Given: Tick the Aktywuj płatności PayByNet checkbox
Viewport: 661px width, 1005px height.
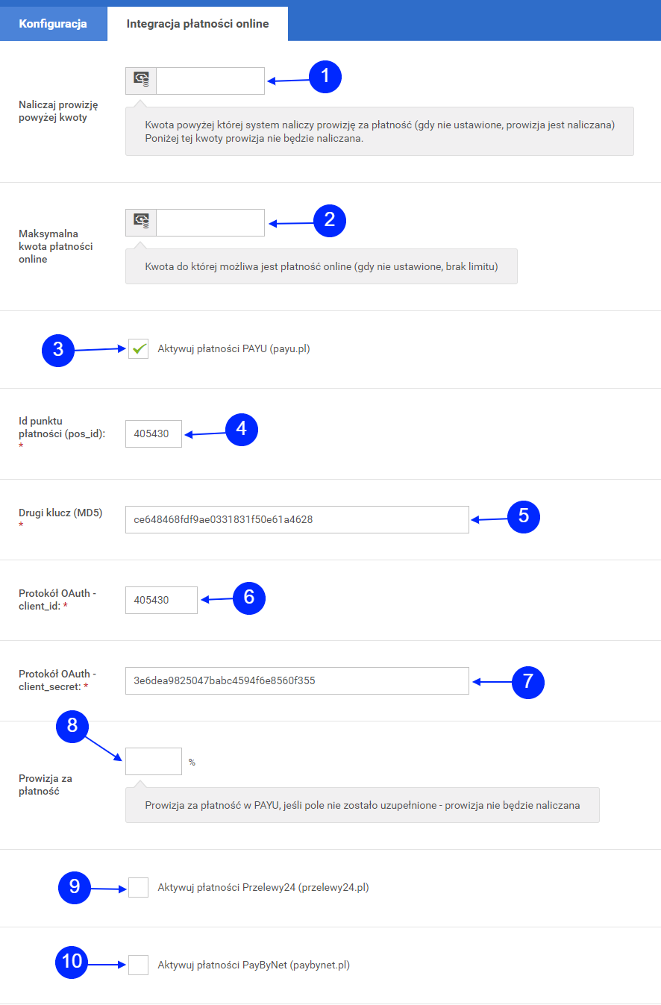Looking at the screenshot, I should click(138, 965).
